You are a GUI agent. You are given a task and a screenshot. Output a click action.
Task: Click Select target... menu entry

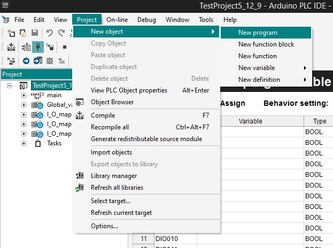[x=146, y=201]
